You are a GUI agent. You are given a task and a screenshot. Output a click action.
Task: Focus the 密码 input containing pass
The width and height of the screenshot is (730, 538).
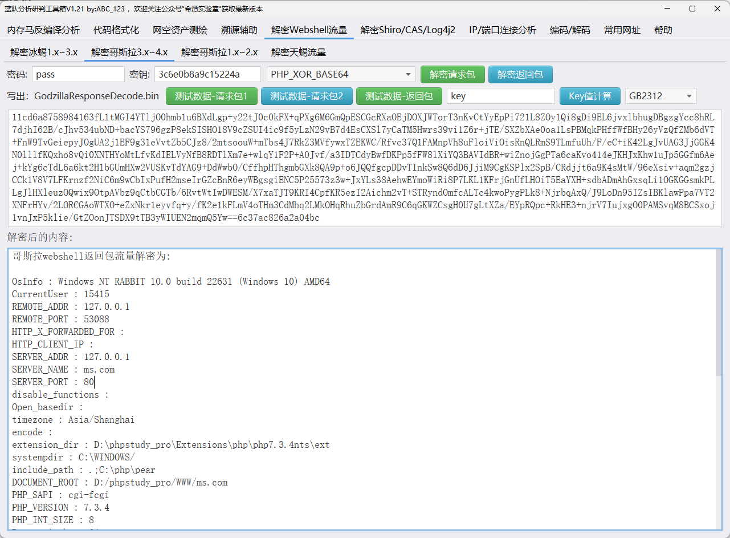pos(78,75)
